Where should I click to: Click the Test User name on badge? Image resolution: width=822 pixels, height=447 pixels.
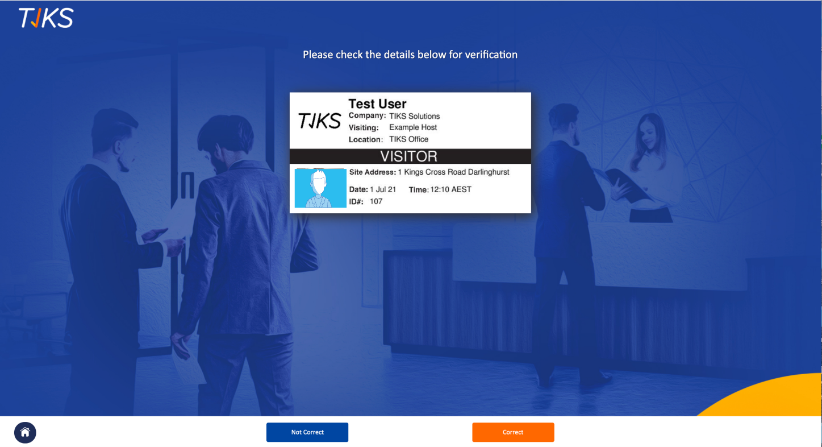click(x=377, y=104)
